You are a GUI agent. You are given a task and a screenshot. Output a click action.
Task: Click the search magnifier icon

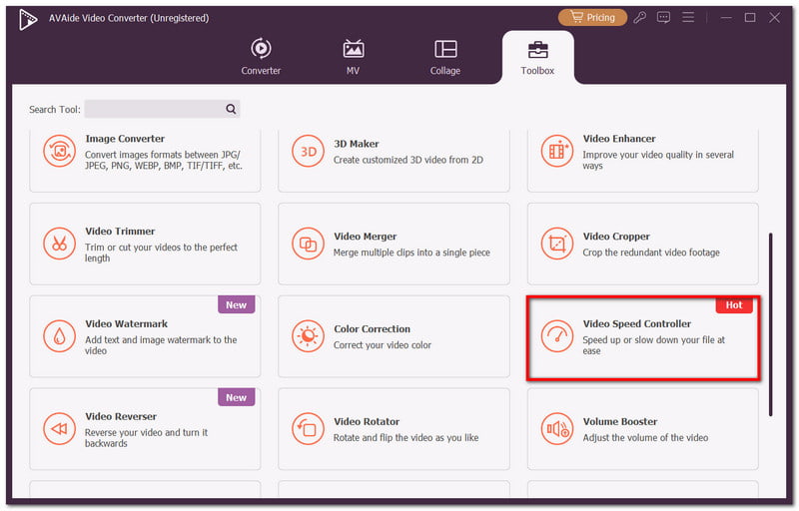click(x=231, y=109)
